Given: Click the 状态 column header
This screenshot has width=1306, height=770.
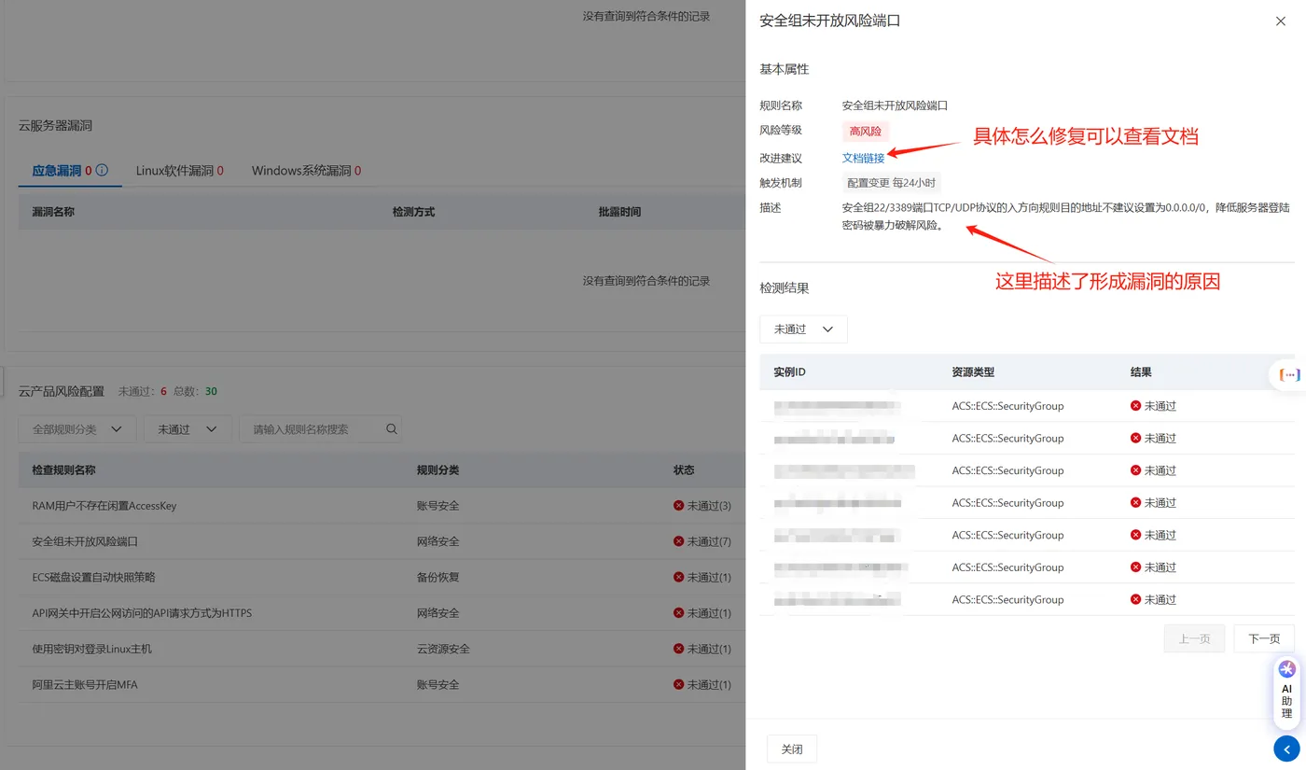Looking at the screenshot, I should [x=684, y=470].
